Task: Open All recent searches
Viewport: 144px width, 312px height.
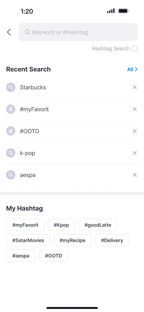Action: click(x=132, y=69)
